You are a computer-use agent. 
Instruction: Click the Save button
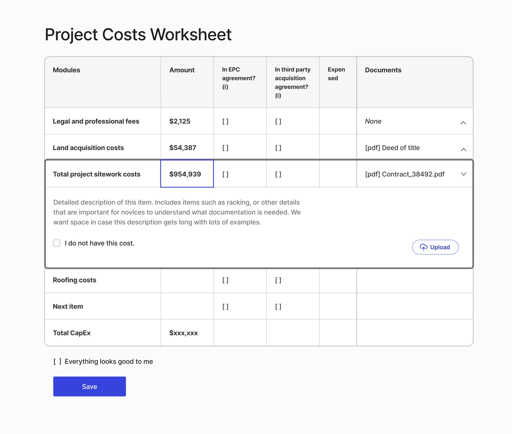click(x=90, y=386)
